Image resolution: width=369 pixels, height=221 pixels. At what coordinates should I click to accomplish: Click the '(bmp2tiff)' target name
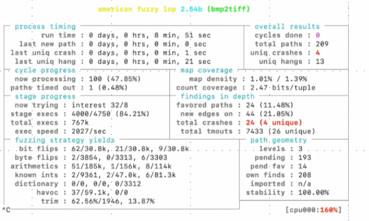pyautogui.click(x=228, y=9)
